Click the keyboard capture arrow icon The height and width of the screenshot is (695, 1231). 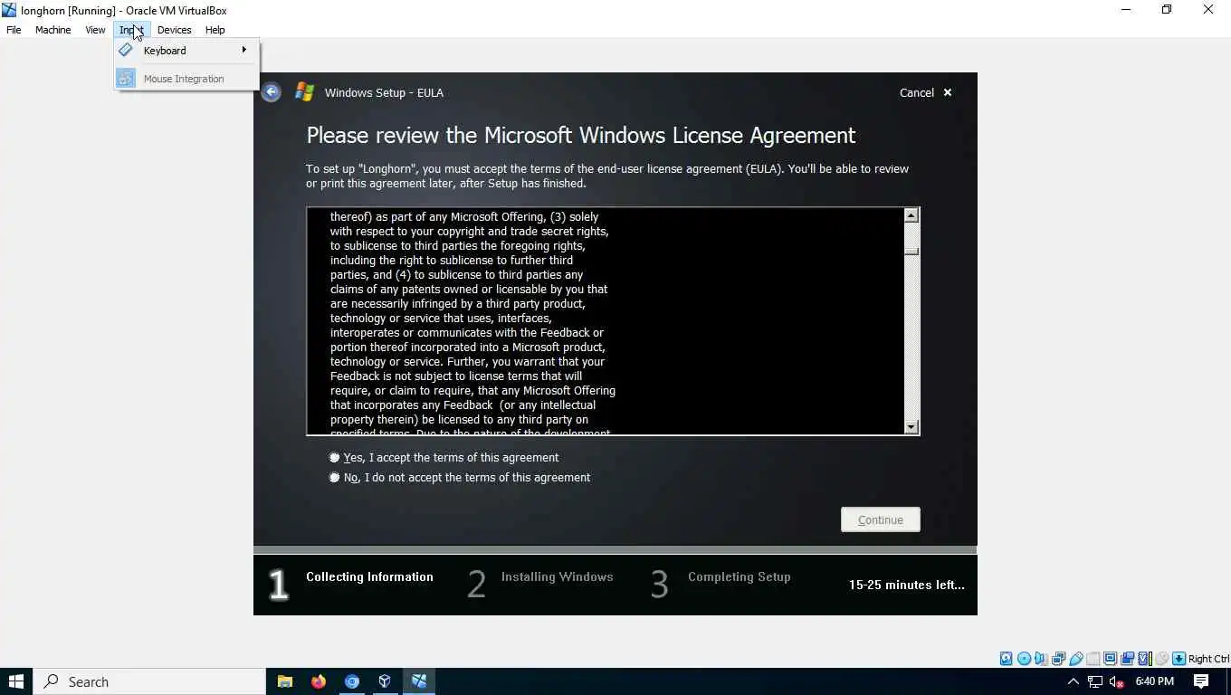pyautogui.click(x=1179, y=659)
